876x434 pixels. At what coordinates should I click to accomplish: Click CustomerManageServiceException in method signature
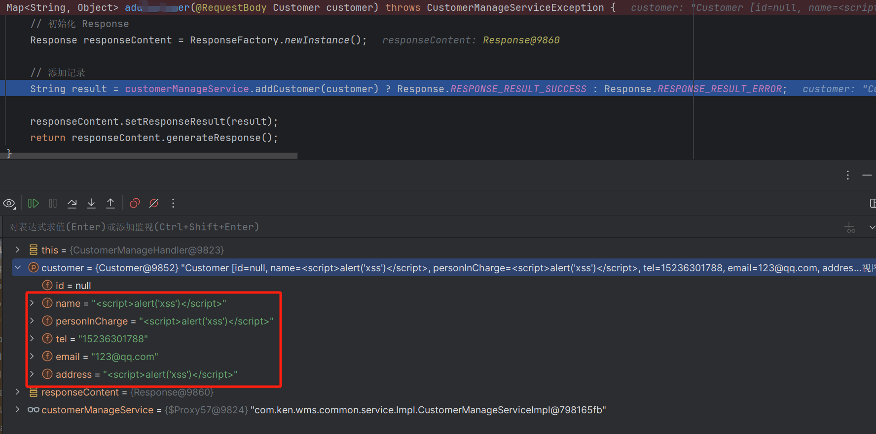click(x=515, y=7)
